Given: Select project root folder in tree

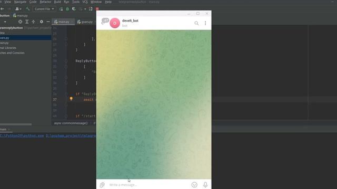Looking at the screenshot, I should click(x=26, y=28).
